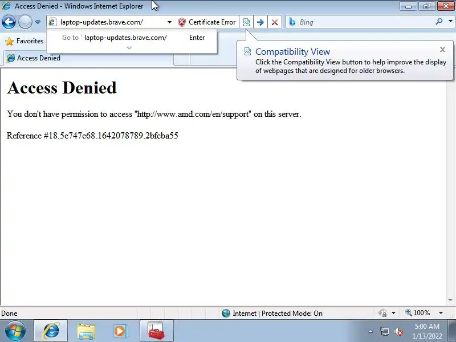Open the red toolbox taskbar app

[x=156, y=331]
